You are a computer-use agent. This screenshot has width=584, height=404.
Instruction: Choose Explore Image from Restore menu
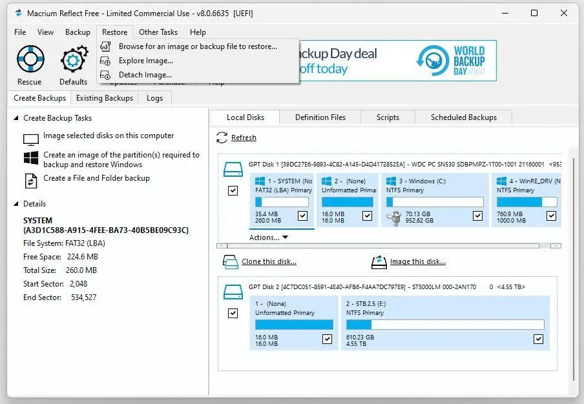click(x=198, y=61)
